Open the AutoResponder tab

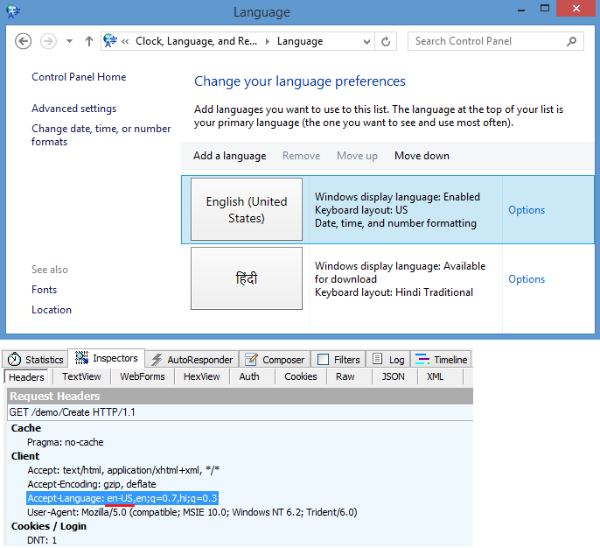coord(192,359)
